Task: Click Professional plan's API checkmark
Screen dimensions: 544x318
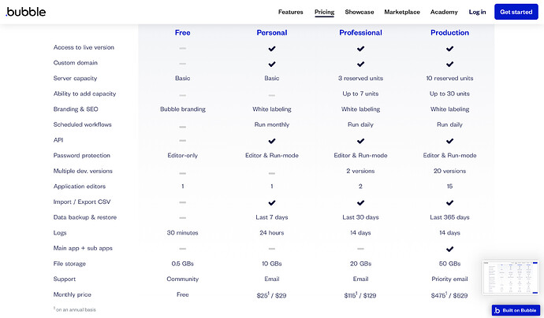Action: tap(360, 141)
